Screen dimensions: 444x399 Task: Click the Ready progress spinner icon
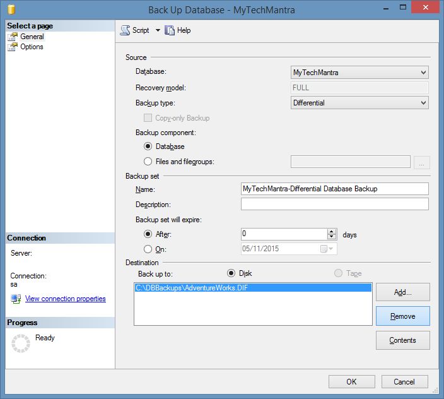coord(21,343)
